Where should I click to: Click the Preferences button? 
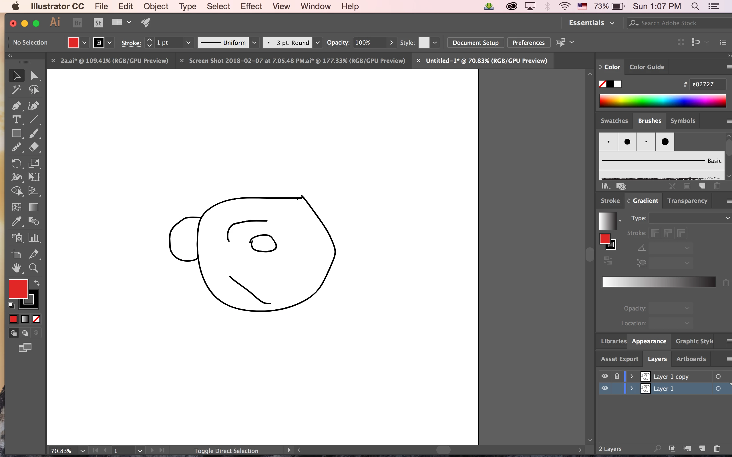[x=528, y=43]
